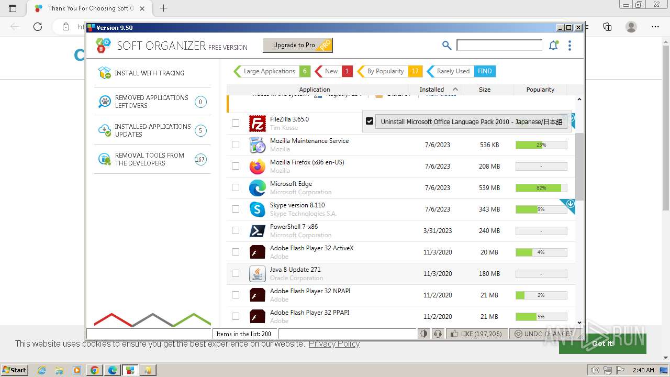
Task: Open Chrome from the taskbar
Action: pos(94,370)
